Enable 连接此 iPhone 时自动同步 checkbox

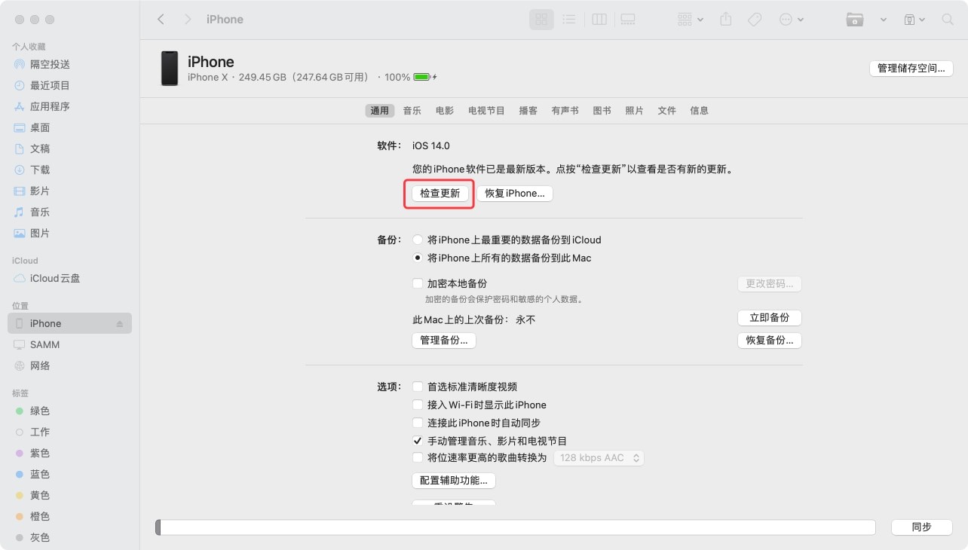tap(418, 423)
